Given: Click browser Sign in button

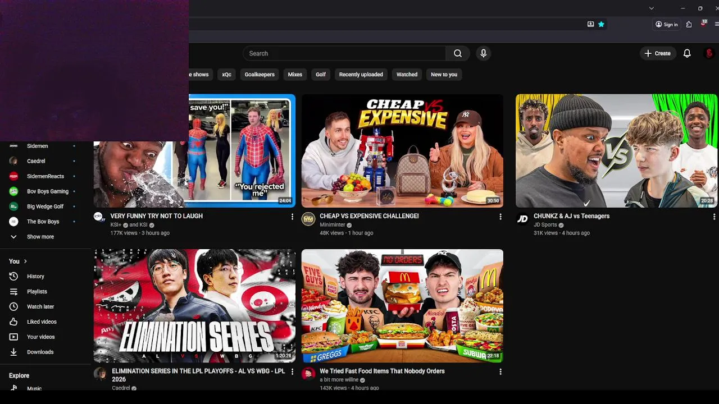Looking at the screenshot, I should pyautogui.click(x=667, y=24).
